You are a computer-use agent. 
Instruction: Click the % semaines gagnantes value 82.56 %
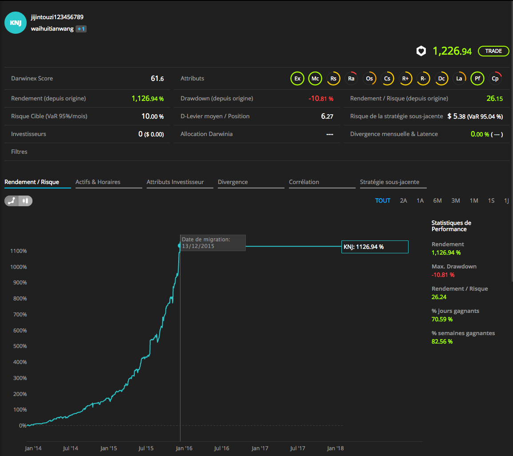(442, 341)
